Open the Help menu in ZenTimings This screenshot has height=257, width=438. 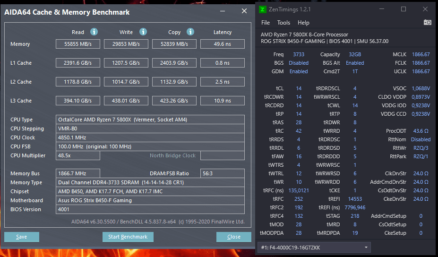pyautogui.click(x=303, y=23)
